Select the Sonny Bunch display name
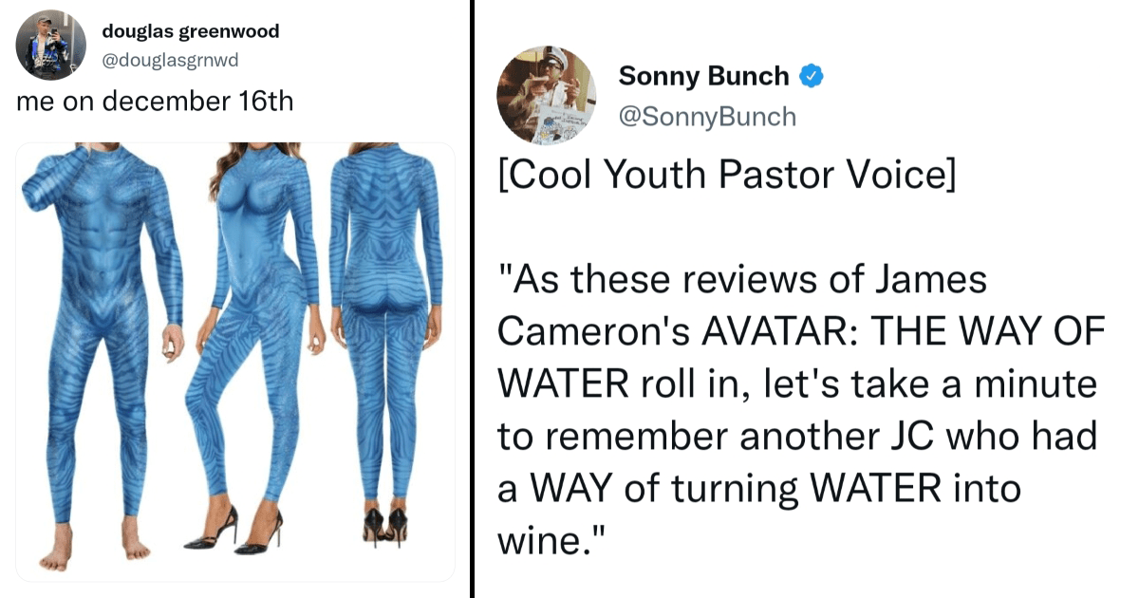The width and height of the screenshot is (1139, 598). tap(703, 76)
